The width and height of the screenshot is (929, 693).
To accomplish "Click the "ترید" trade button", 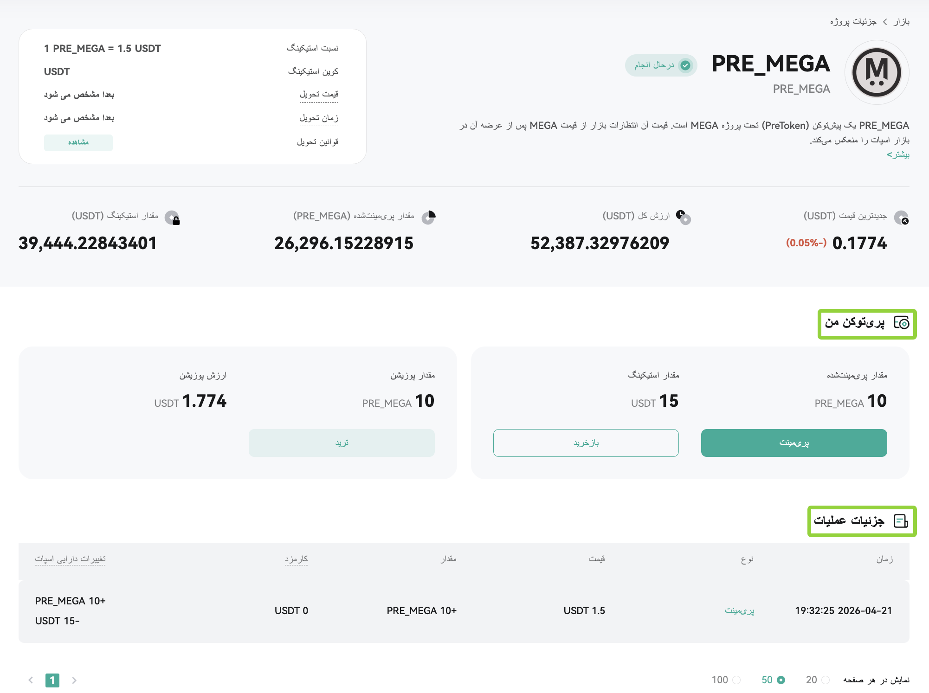I will coord(342,443).
